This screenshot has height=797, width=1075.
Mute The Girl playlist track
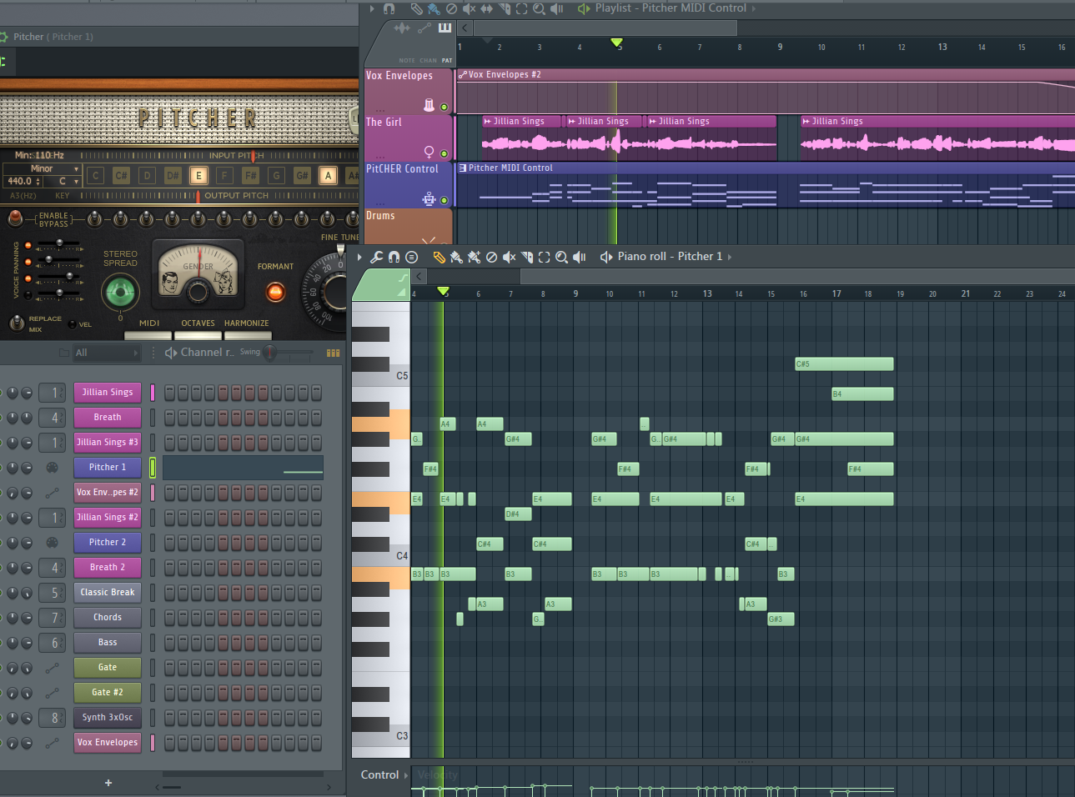pos(444,153)
